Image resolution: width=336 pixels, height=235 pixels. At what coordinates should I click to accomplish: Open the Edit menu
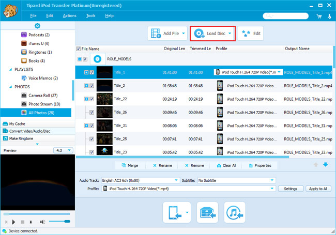[50, 15]
